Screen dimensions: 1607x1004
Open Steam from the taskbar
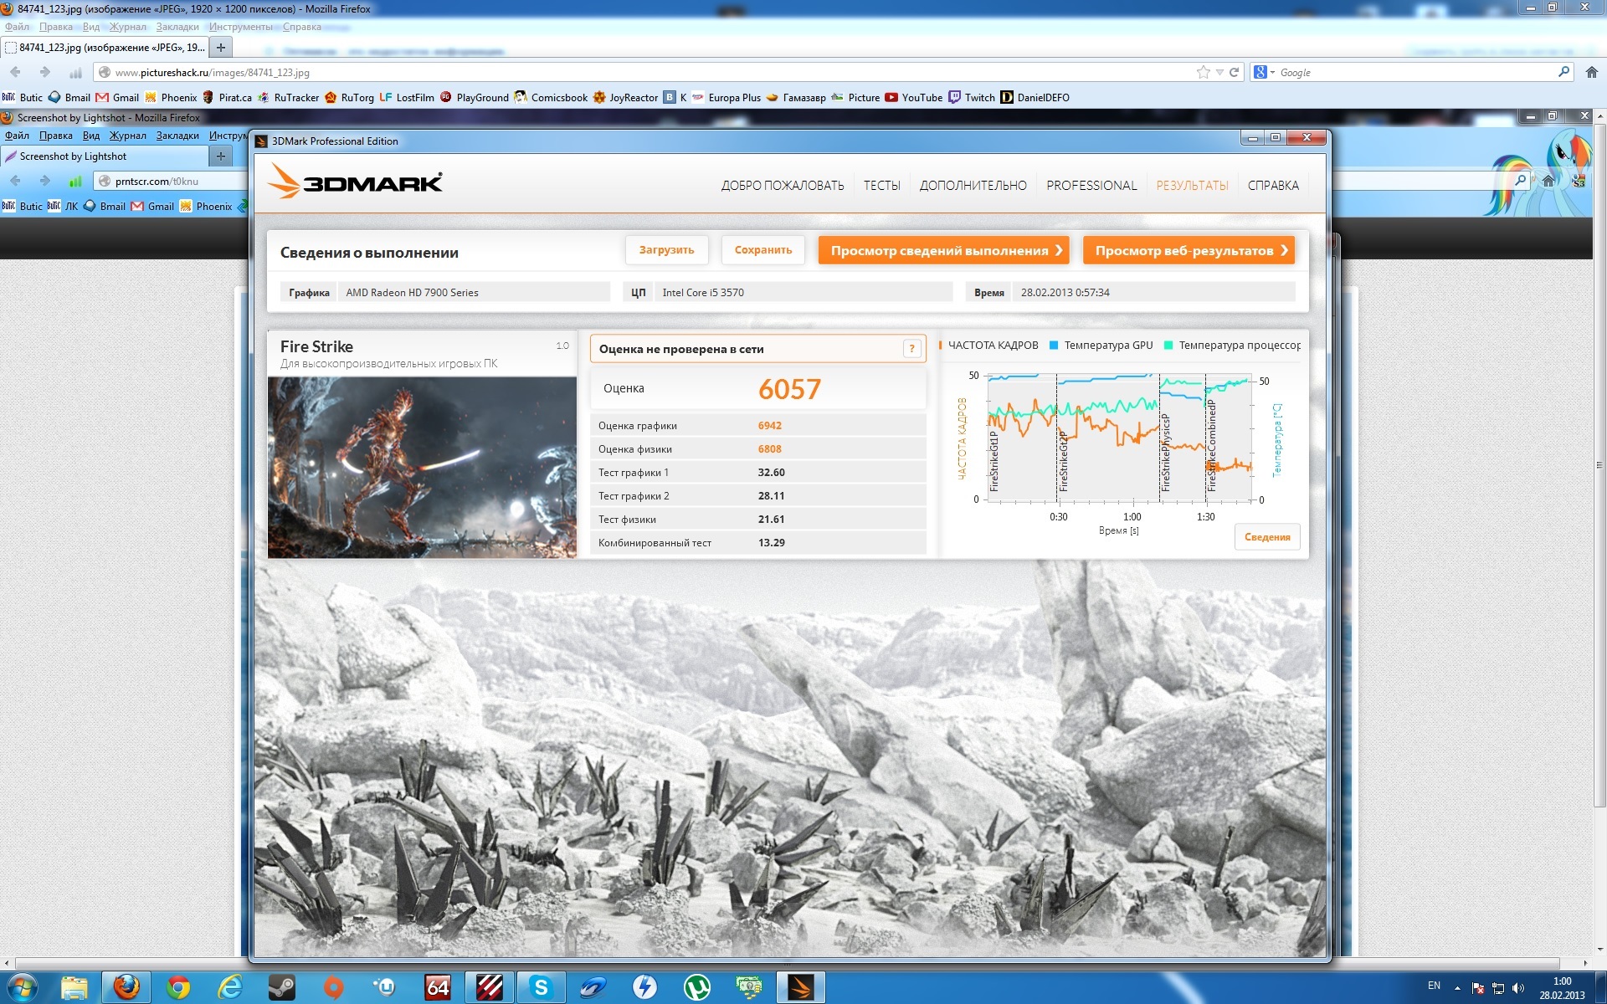point(281,987)
